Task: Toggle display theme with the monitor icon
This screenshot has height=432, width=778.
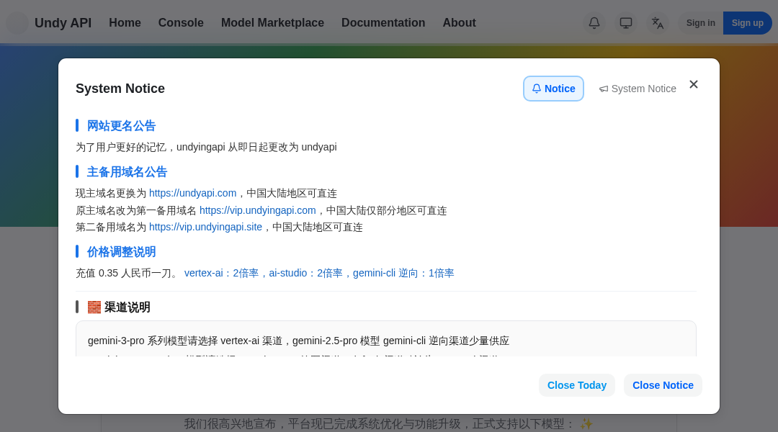Action: pyautogui.click(x=625, y=22)
